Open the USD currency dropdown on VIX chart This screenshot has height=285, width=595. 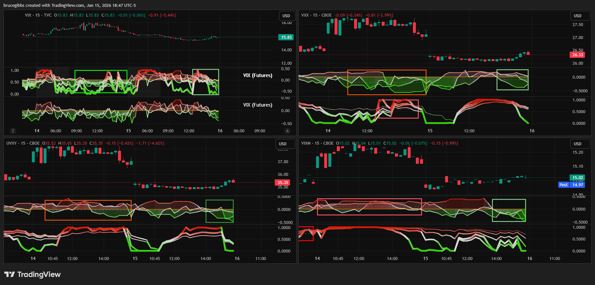(x=286, y=16)
